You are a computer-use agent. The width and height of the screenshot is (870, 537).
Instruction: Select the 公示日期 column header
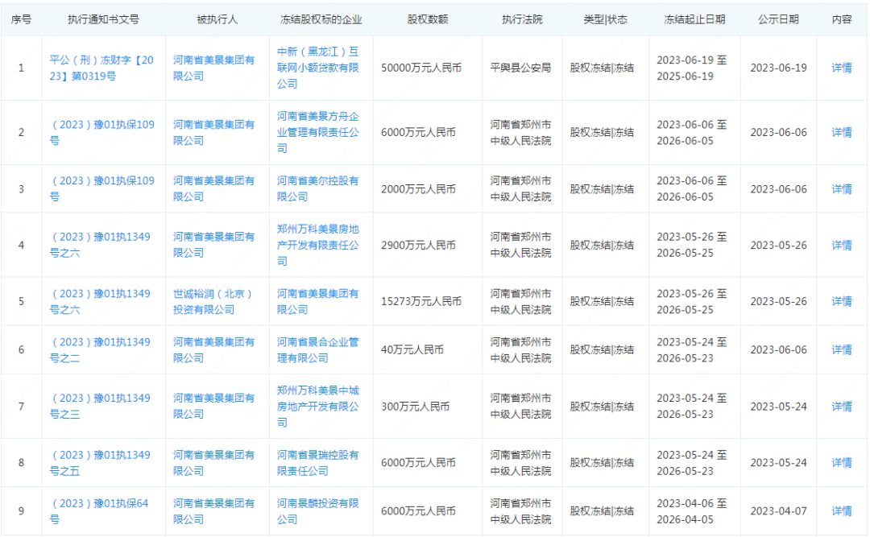[778, 19]
